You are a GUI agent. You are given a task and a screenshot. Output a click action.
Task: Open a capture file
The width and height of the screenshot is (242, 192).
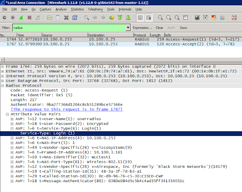50,18
